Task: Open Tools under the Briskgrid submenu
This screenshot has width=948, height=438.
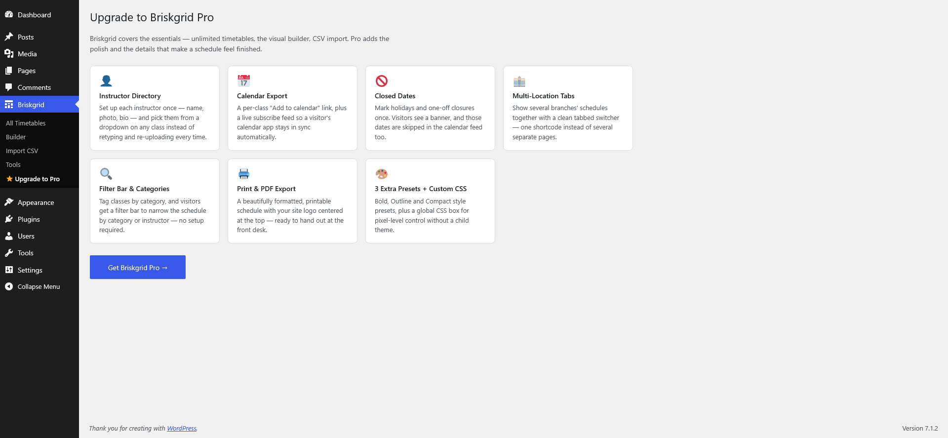Action: [13, 165]
